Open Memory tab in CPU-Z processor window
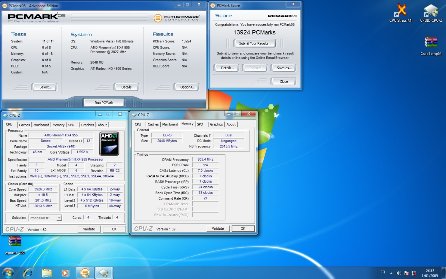Viewport: 446px width, 279px height. 59,125
